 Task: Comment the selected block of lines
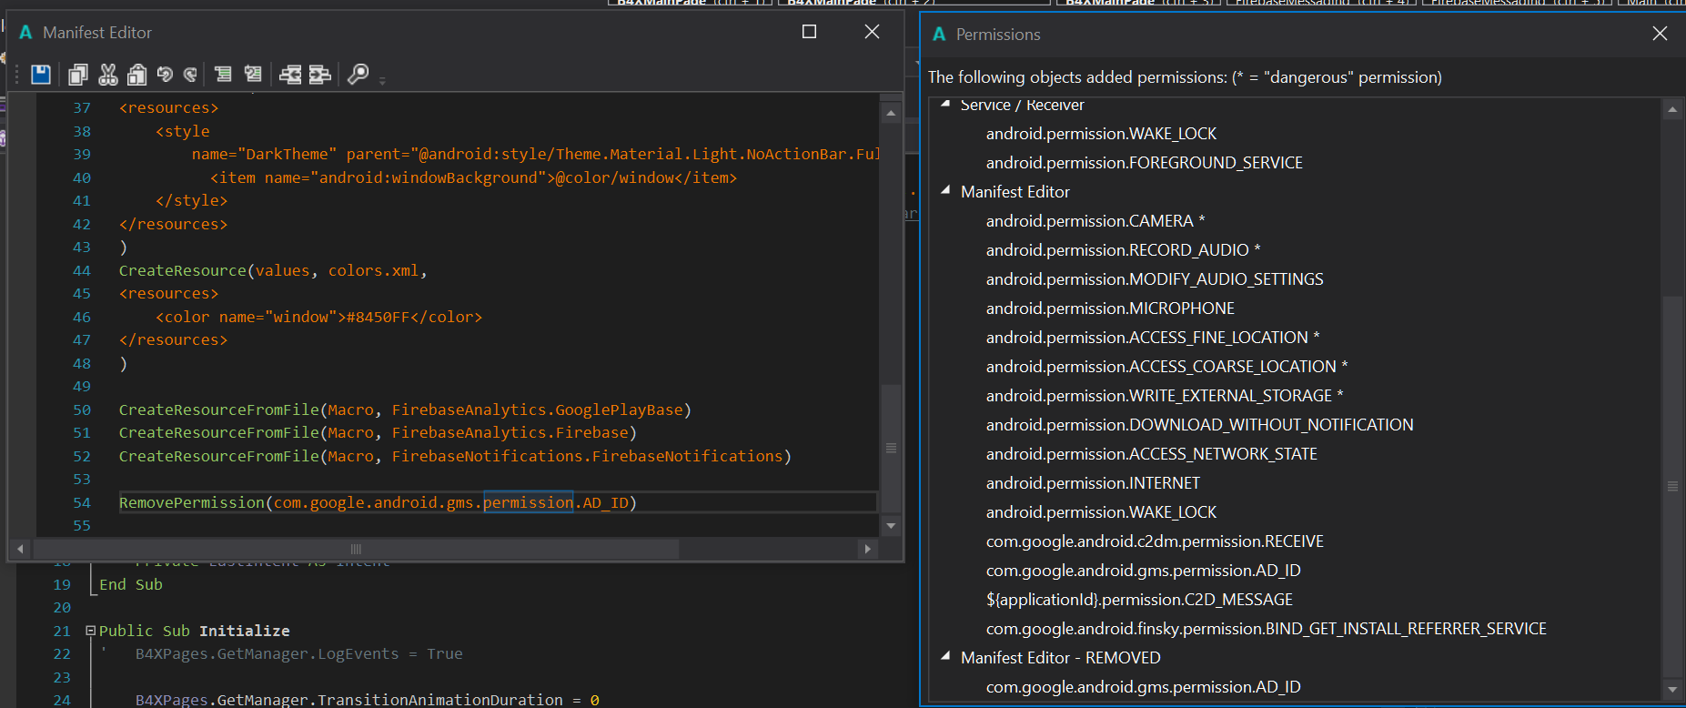click(223, 75)
